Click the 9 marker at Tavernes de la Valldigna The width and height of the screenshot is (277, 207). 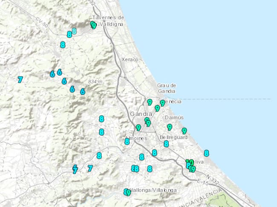(93, 25)
